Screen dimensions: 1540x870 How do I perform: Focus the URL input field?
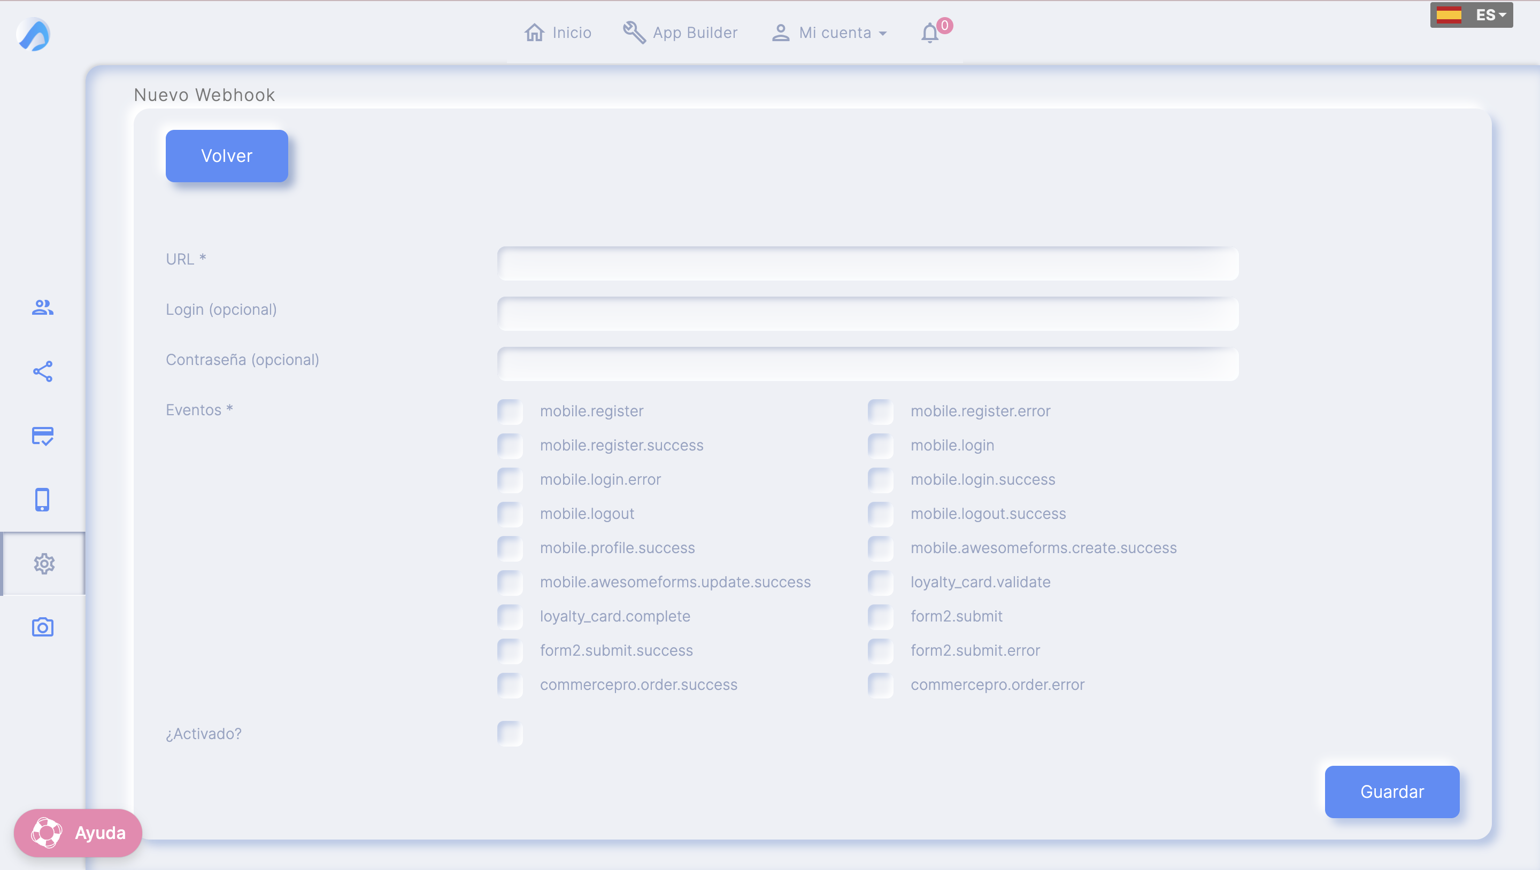(867, 263)
